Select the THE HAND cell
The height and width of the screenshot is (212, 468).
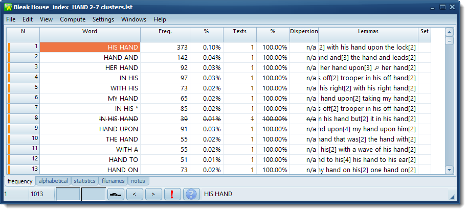90,139
